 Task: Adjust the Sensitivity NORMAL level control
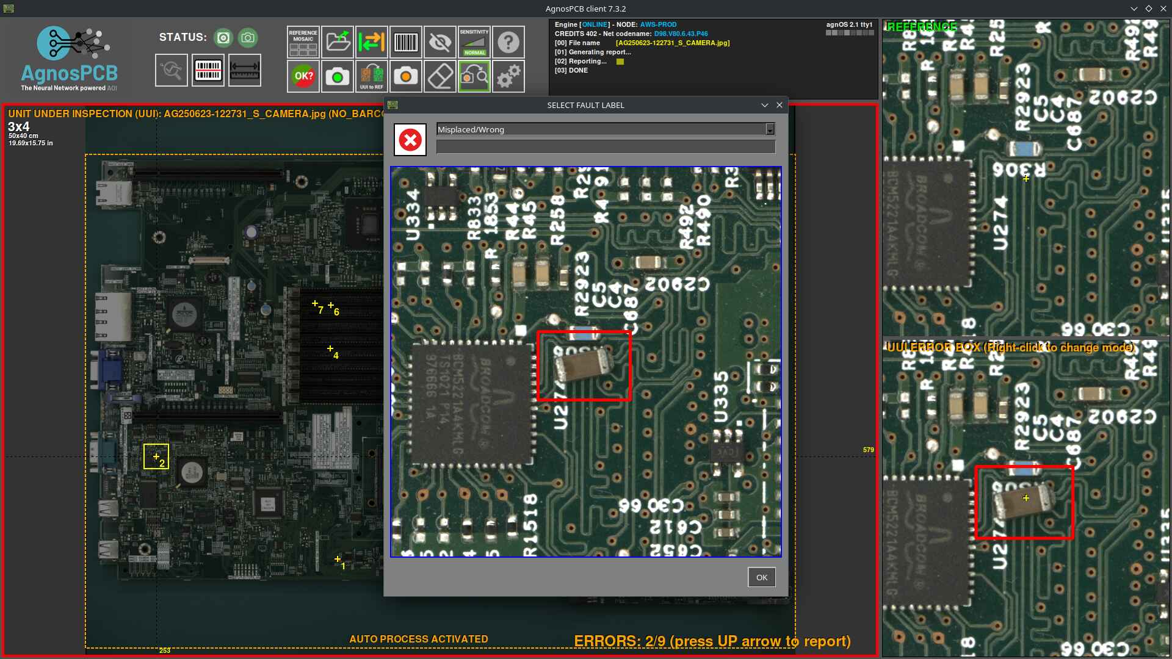(x=474, y=42)
